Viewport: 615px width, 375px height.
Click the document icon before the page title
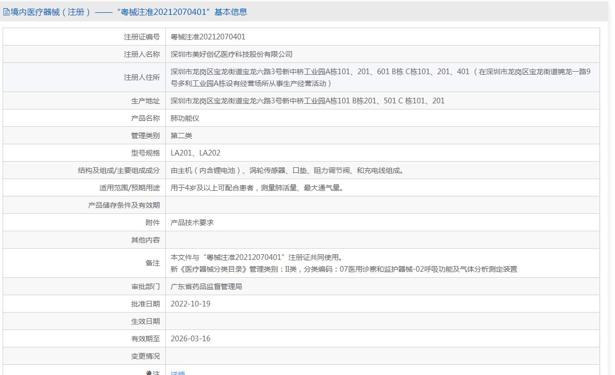(6, 12)
